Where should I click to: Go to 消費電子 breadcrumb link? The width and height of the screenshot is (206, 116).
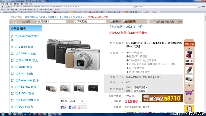(52, 17)
